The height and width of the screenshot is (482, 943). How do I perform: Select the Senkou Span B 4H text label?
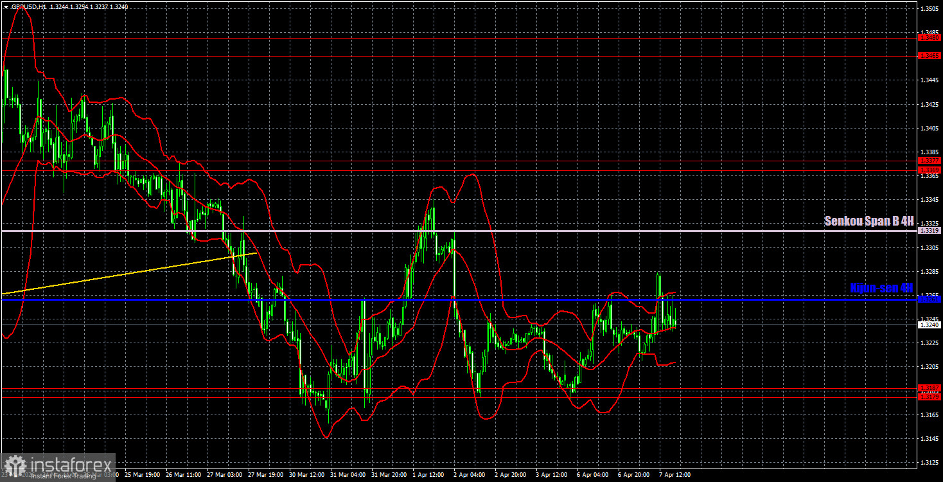(868, 220)
